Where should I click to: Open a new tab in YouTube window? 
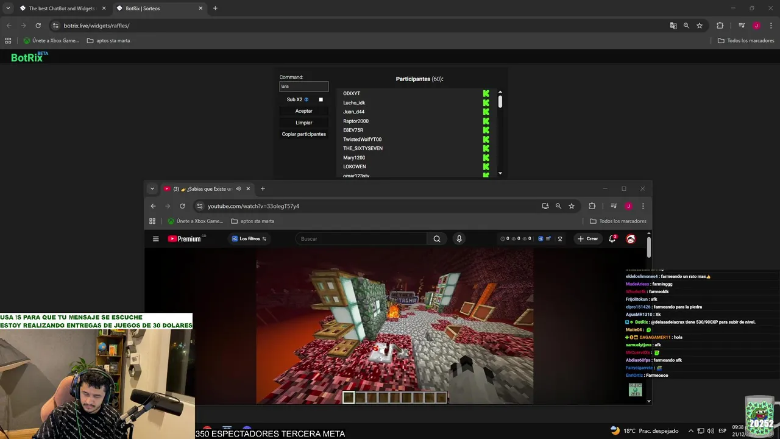coord(263,189)
